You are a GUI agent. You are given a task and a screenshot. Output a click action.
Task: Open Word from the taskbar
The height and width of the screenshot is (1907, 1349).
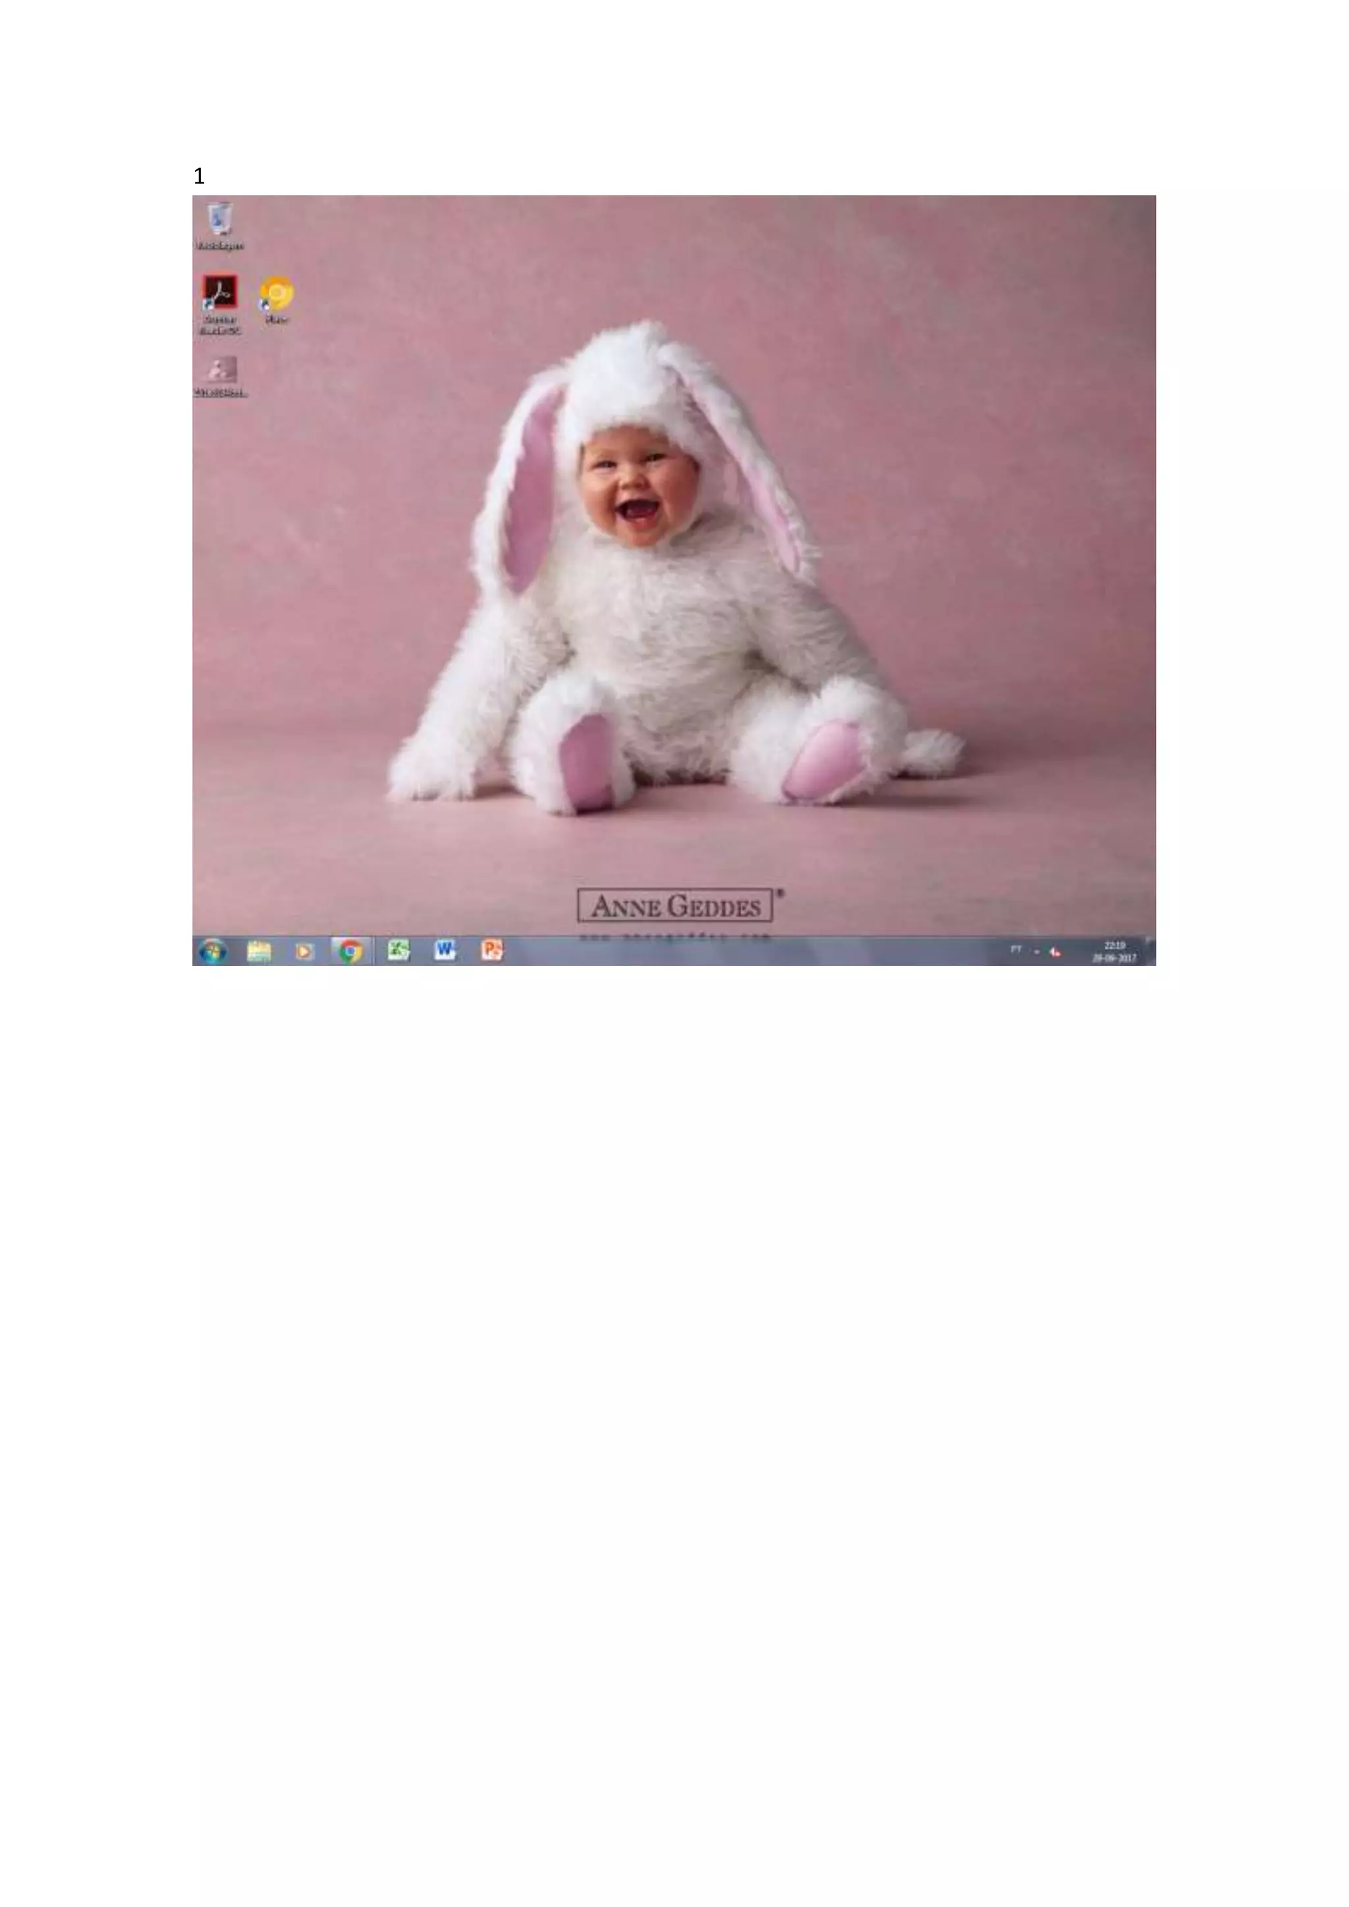point(445,950)
